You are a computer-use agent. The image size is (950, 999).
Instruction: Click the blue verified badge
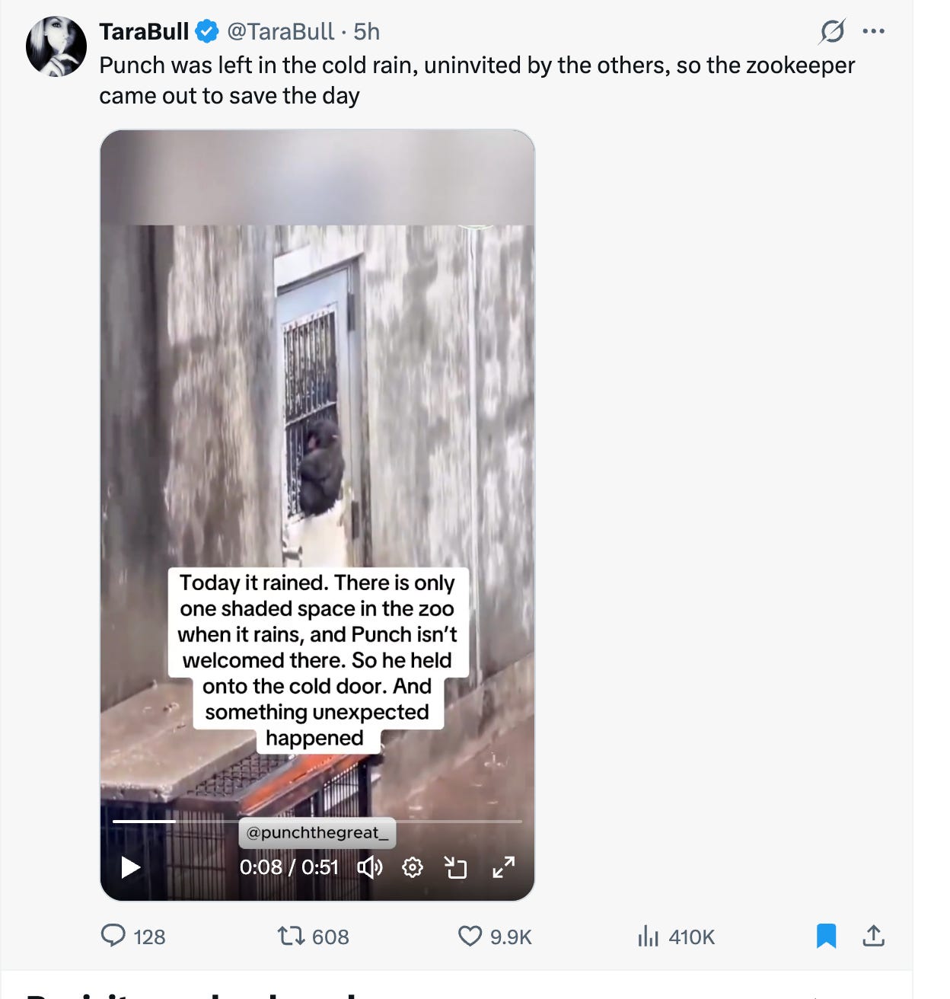[x=206, y=31]
